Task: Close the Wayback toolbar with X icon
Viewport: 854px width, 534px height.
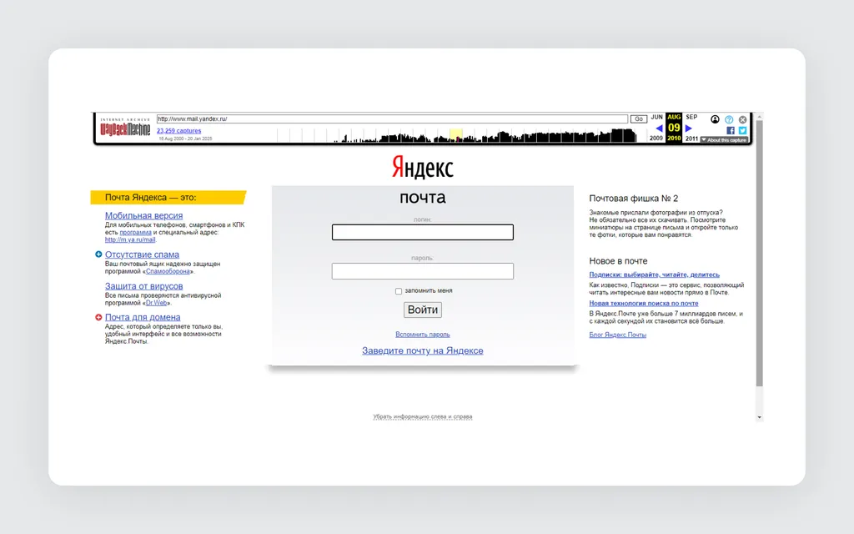Action: pos(742,119)
